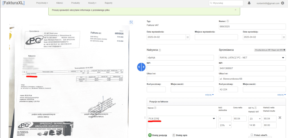Click the help icon next to Numer
This screenshot has width=288, height=138.
point(228,21)
